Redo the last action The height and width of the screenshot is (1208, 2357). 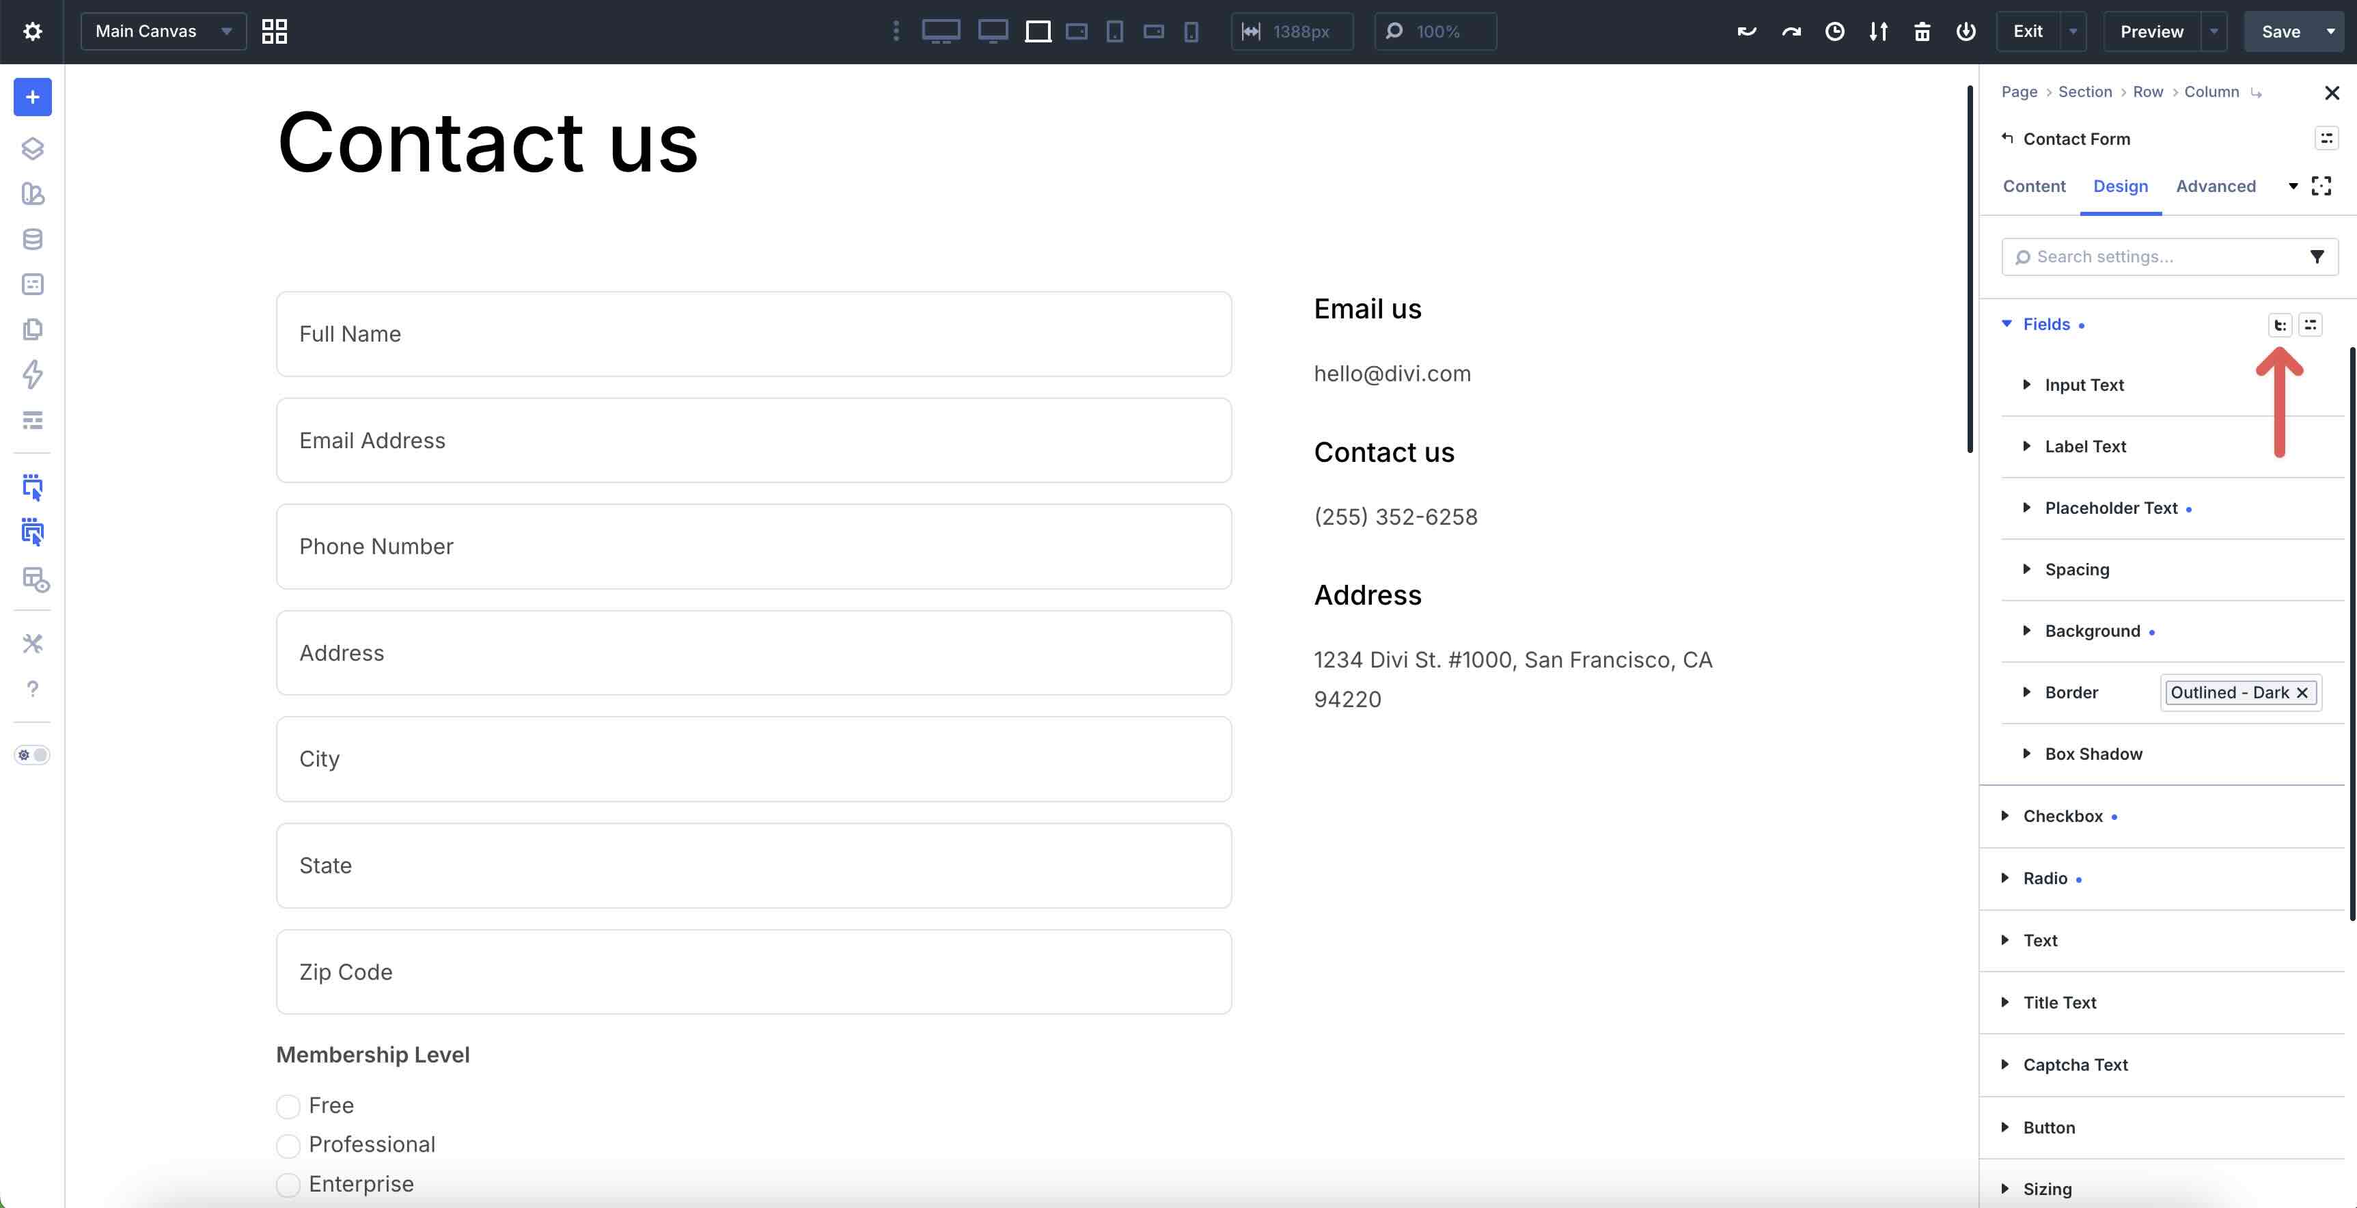[1791, 32]
